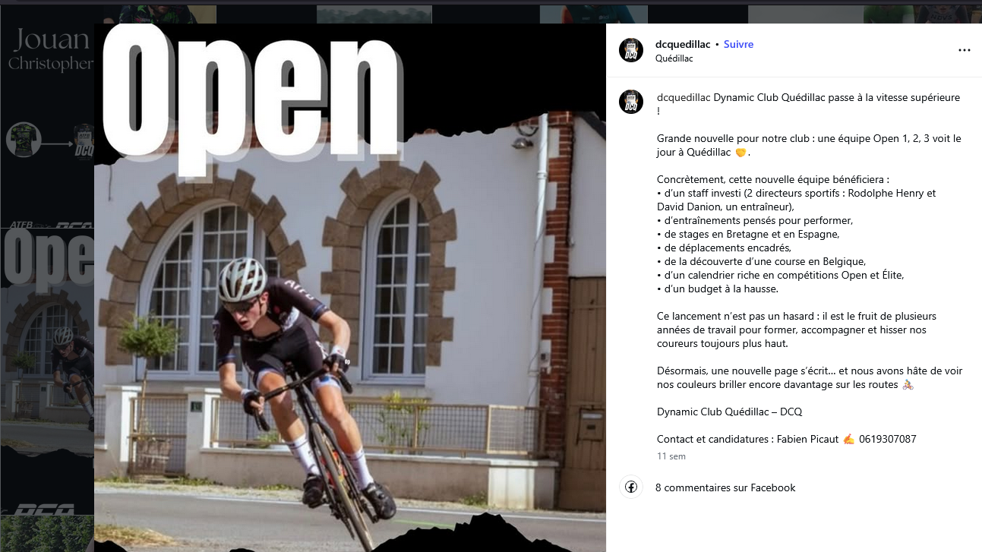Click the writing hand emoji near contact
982x552 pixels.
tap(848, 439)
